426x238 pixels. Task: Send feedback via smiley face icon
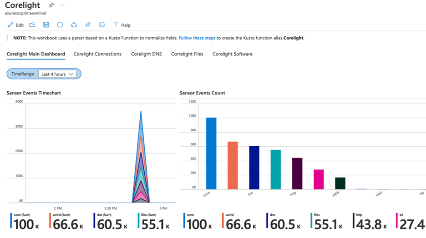tap(101, 25)
